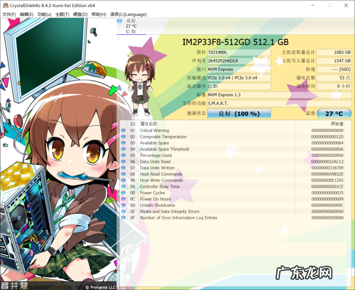Screen dimensions: 355x290
Task: Select the status orb for Percentage Used
Action: point(124,155)
